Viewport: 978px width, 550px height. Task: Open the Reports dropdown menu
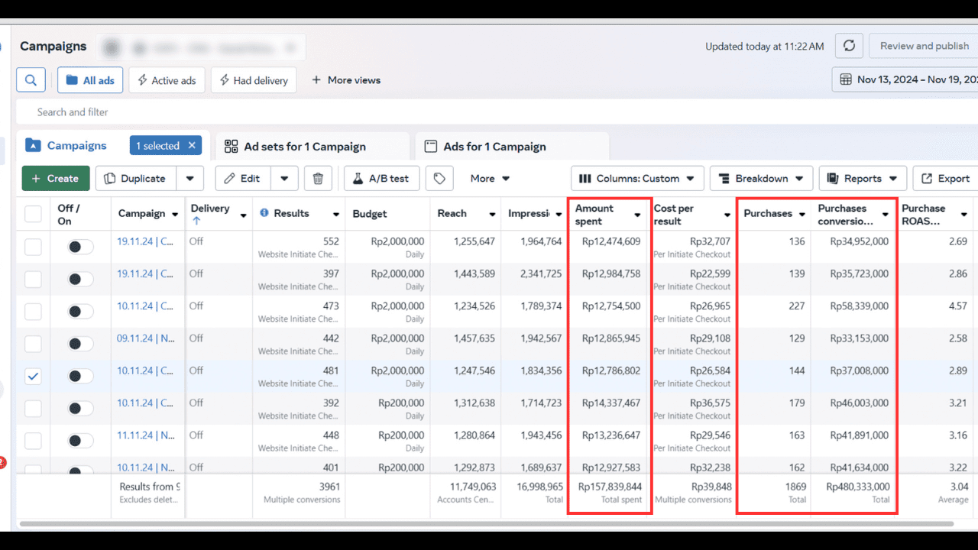click(863, 179)
